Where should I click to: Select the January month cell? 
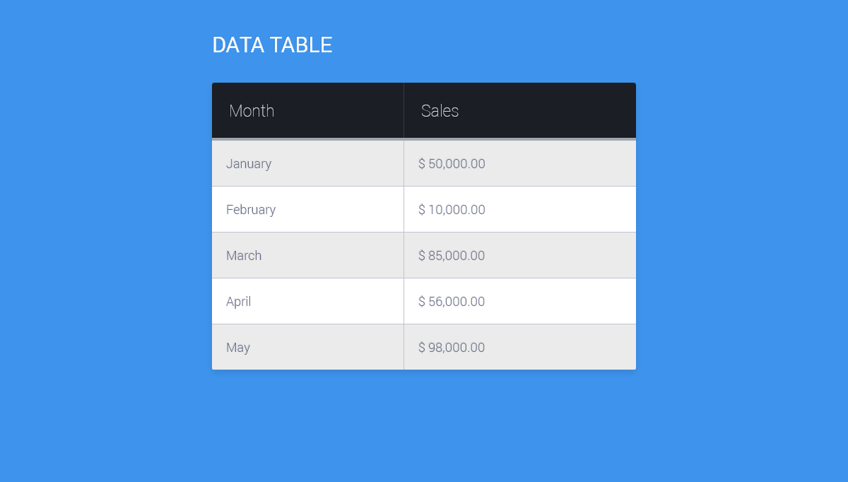tap(249, 164)
